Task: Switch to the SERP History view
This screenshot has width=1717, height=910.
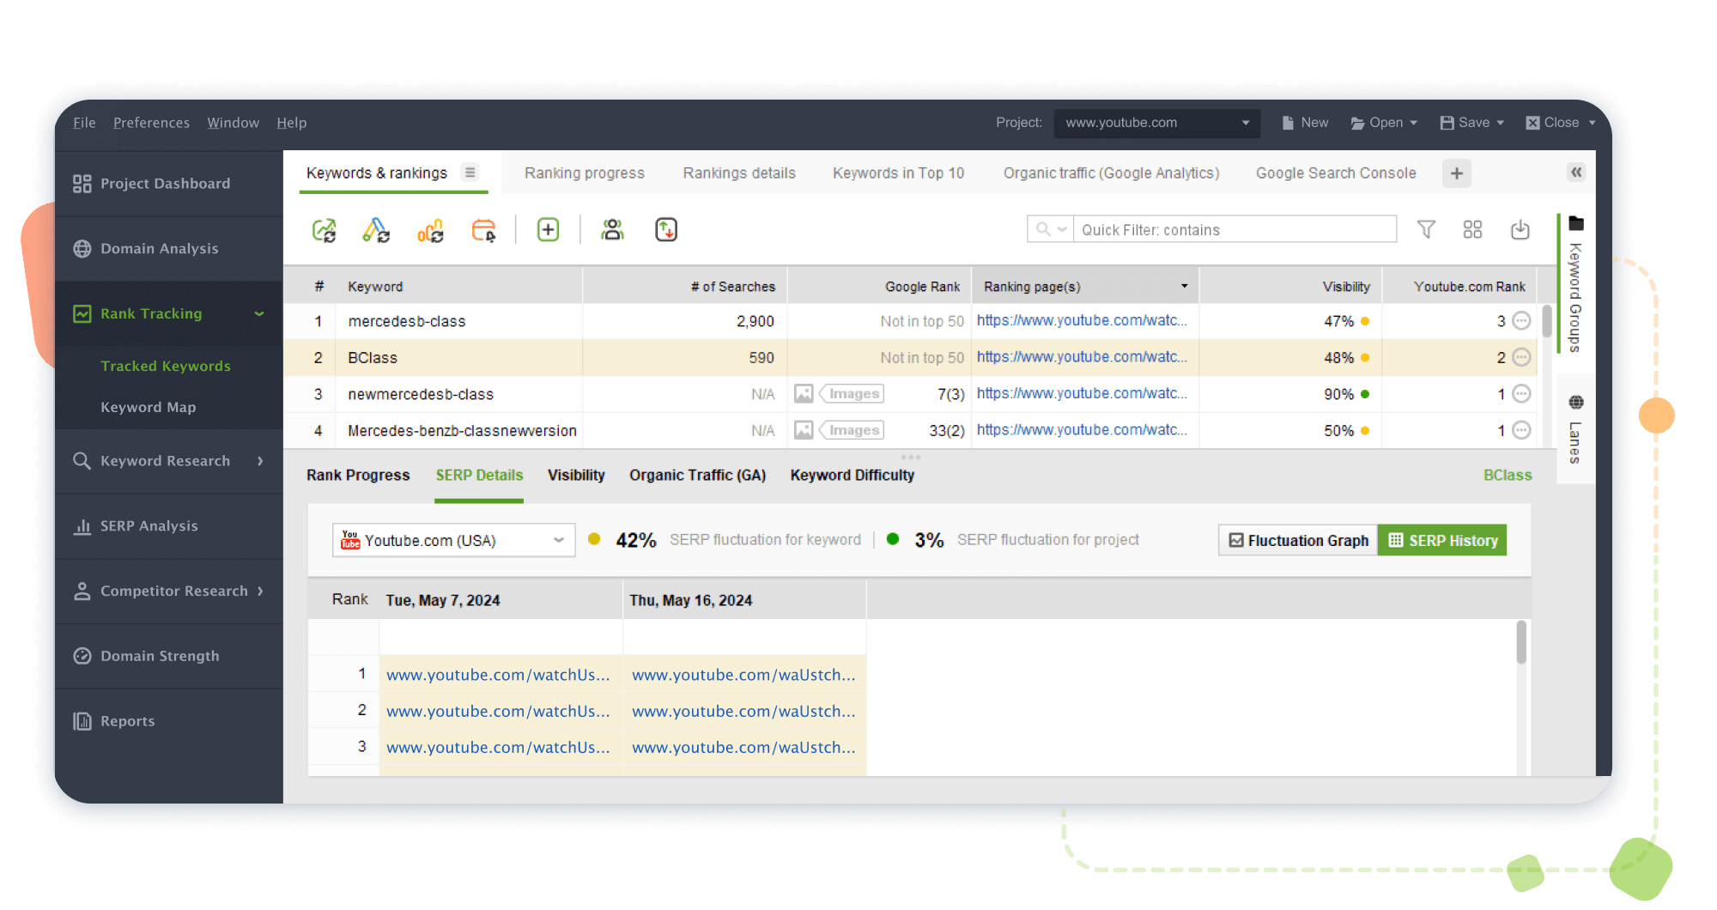Action: 1442,540
